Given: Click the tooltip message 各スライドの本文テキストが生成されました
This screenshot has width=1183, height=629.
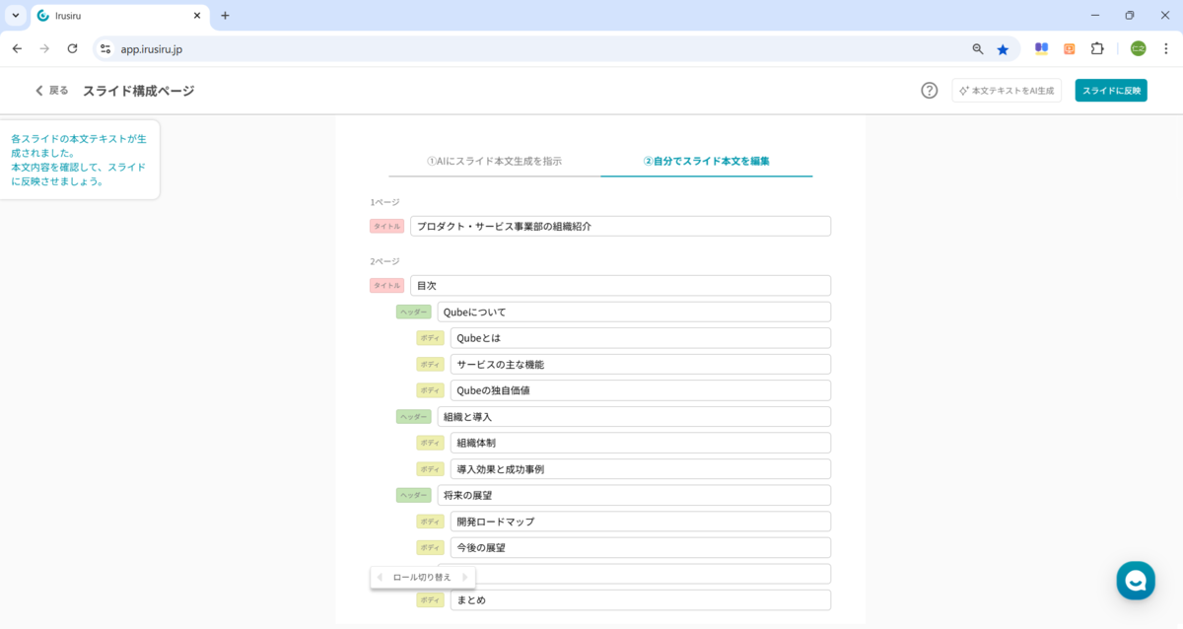Looking at the screenshot, I should (79, 146).
